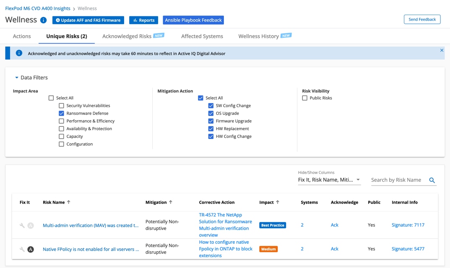Toggle Public Risks checkbox

tap(305, 98)
